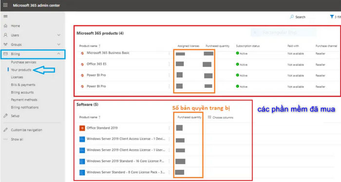Open Windows Server 2019 Client Access License 1 Device
Viewport: 341px width, 182px height.
coord(126,139)
